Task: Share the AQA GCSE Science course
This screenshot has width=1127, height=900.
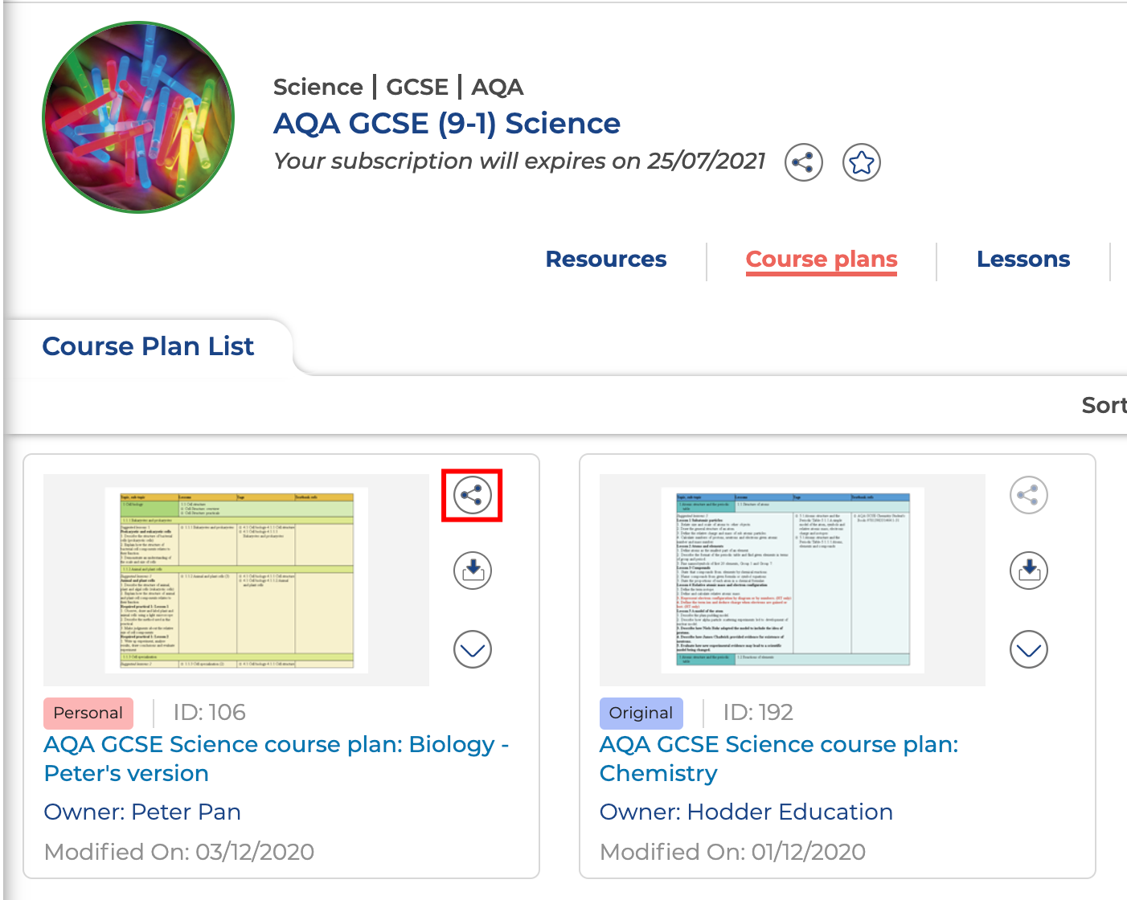Action: click(803, 162)
